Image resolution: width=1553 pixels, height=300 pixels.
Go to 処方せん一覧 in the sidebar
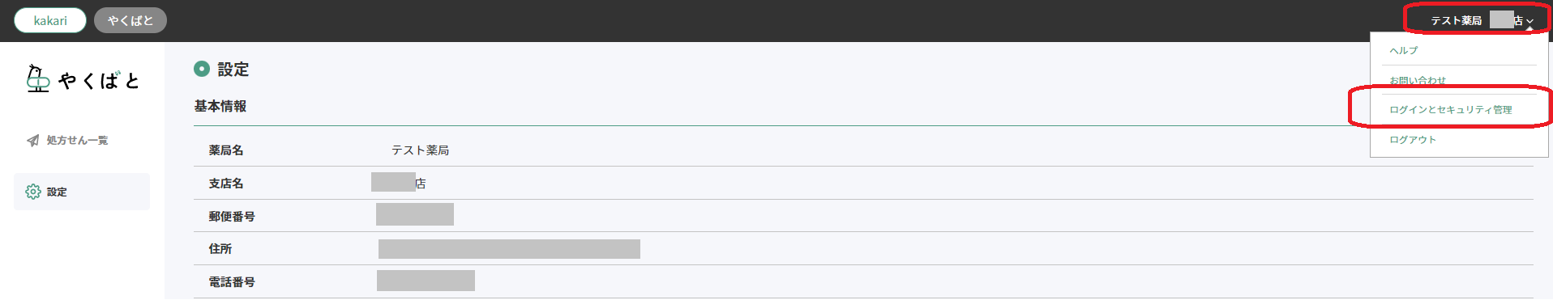pyautogui.click(x=77, y=141)
